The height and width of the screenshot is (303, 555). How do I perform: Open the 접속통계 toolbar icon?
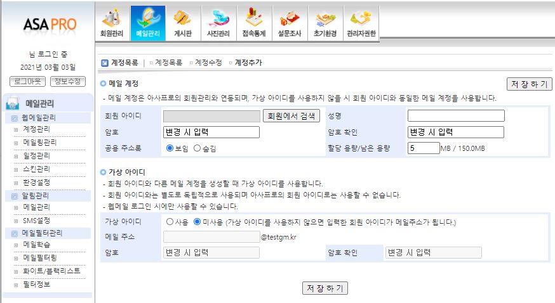tap(254, 23)
